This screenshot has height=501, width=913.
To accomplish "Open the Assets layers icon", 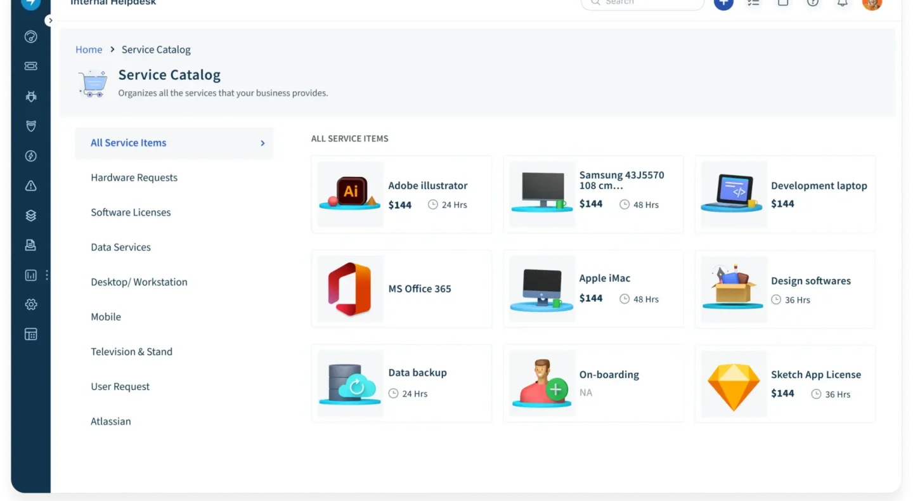I will pyautogui.click(x=30, y=215).
